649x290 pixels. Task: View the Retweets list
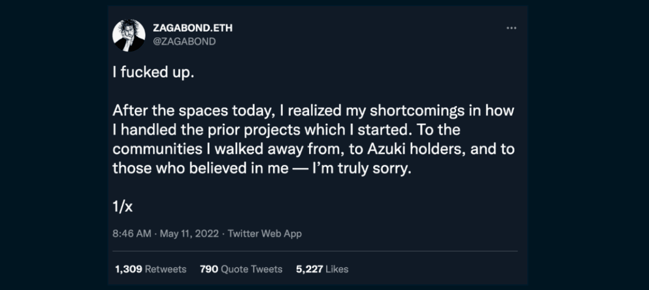166,269
